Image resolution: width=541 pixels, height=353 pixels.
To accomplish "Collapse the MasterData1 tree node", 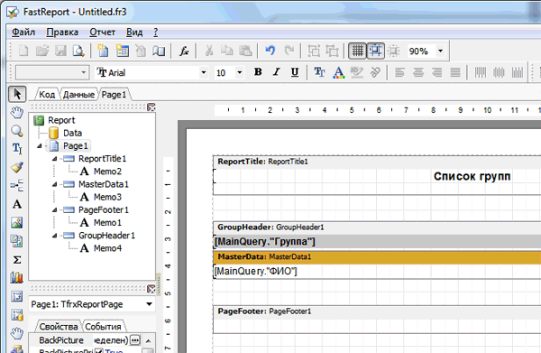I will coord(54,184).
